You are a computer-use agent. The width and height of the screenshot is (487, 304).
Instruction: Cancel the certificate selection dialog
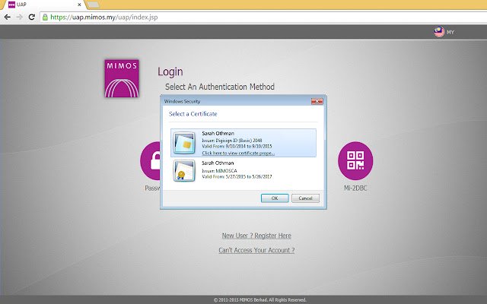pos(305,198)
